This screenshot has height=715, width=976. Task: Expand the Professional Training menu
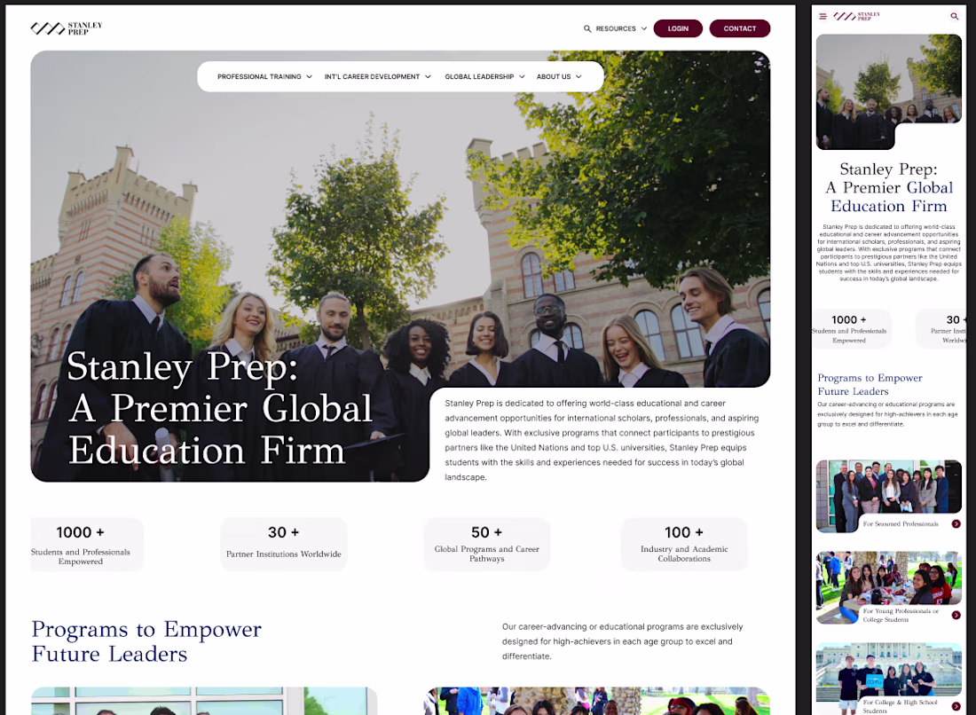[x=264, y=76]
